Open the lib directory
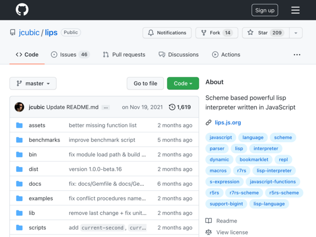The image size is (316, 237). point(32,213)
